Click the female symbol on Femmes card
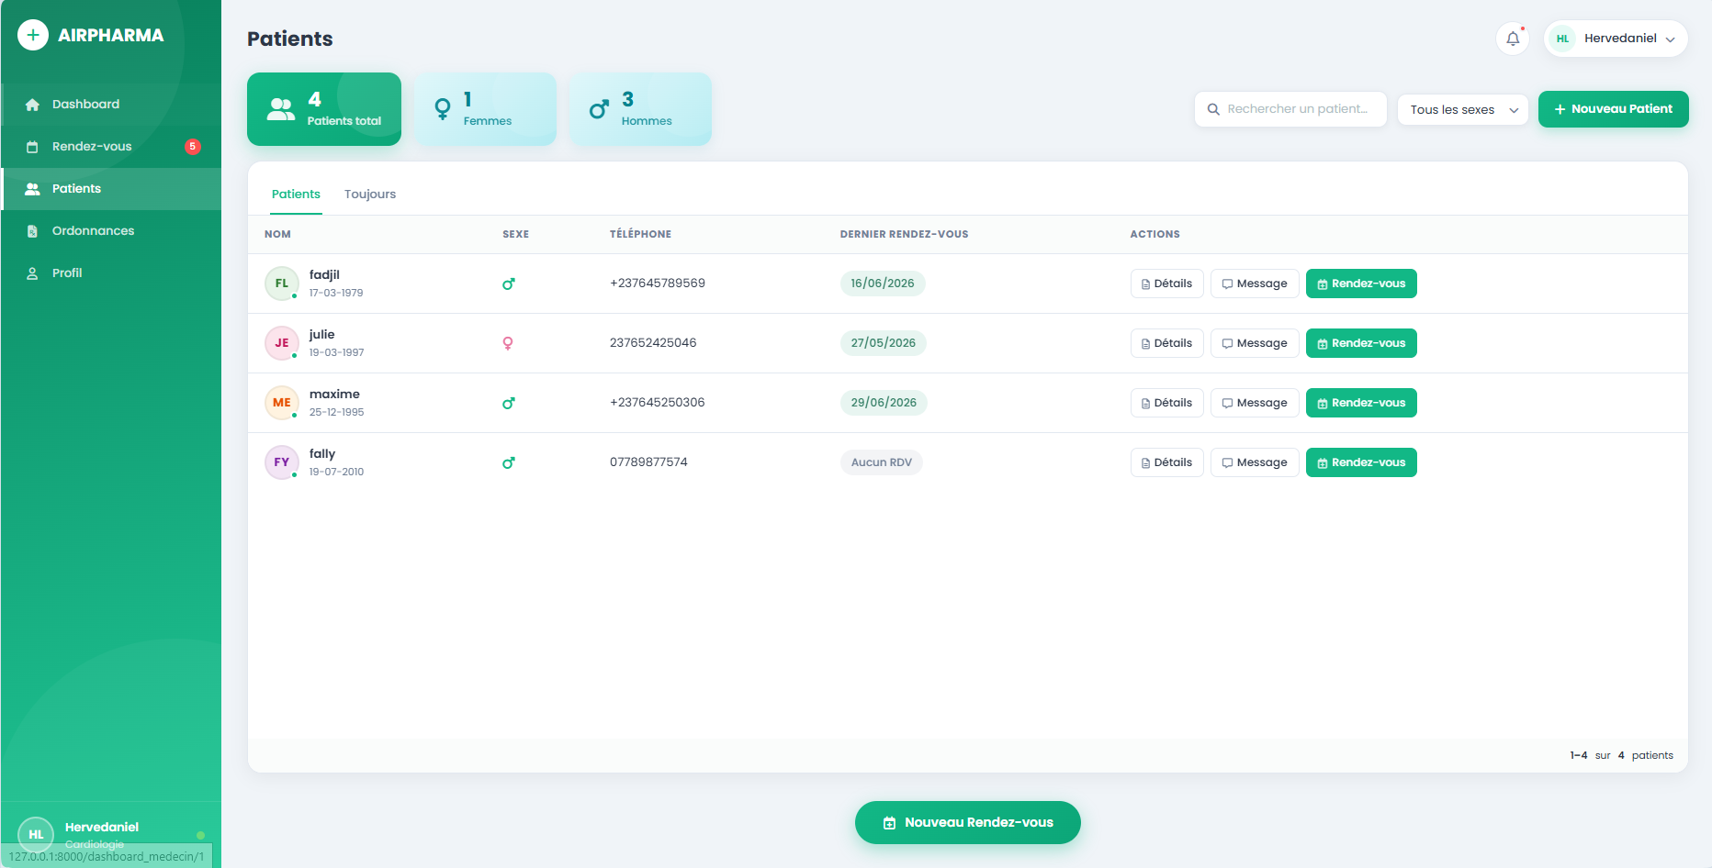 click(443, 109)
